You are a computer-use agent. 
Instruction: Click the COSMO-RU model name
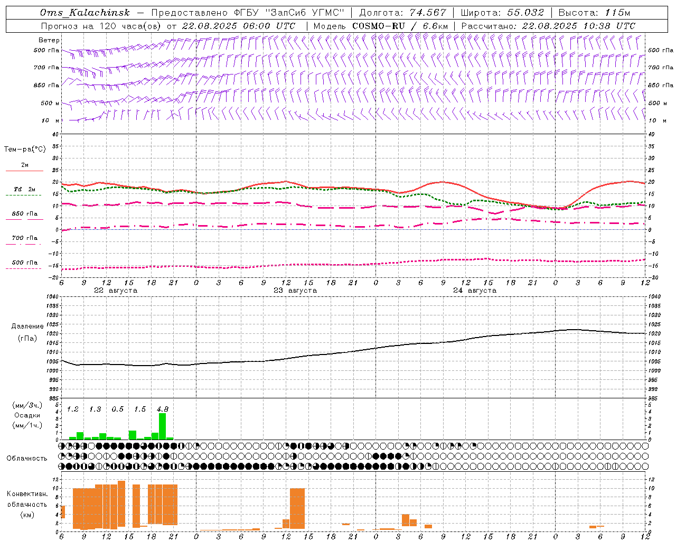379,26
